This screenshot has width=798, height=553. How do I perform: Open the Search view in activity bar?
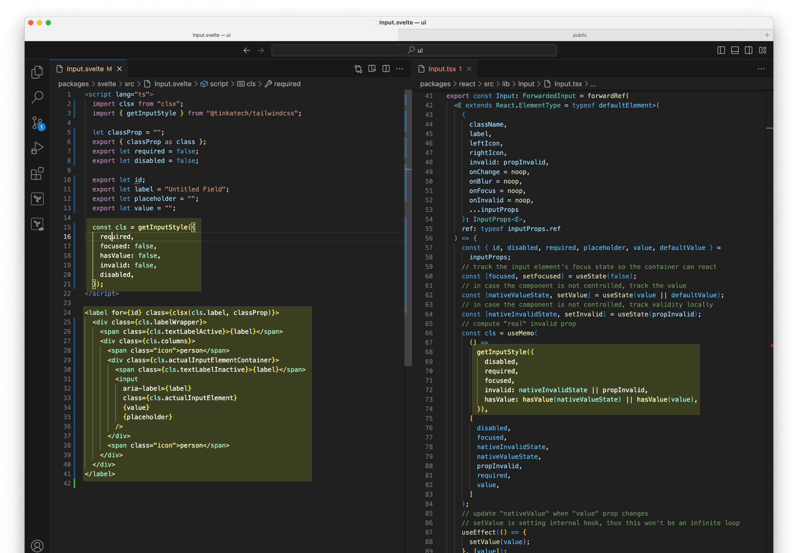click(37, 97)
